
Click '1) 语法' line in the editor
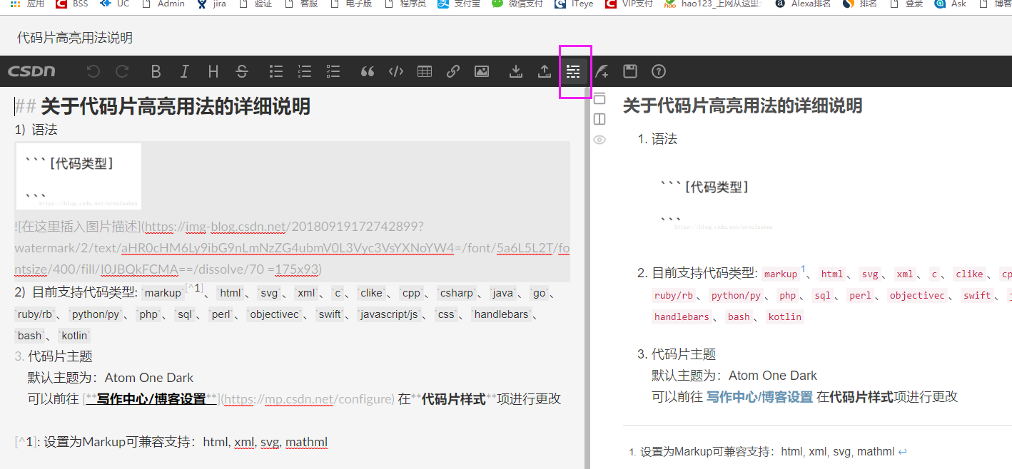point(36,130)
